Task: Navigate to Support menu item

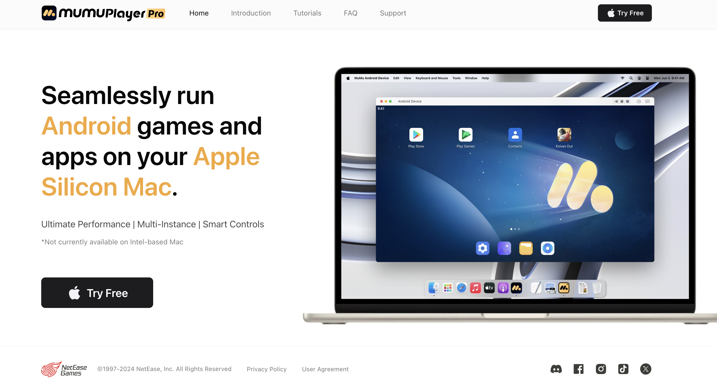Action: click(x=393, y=13)
